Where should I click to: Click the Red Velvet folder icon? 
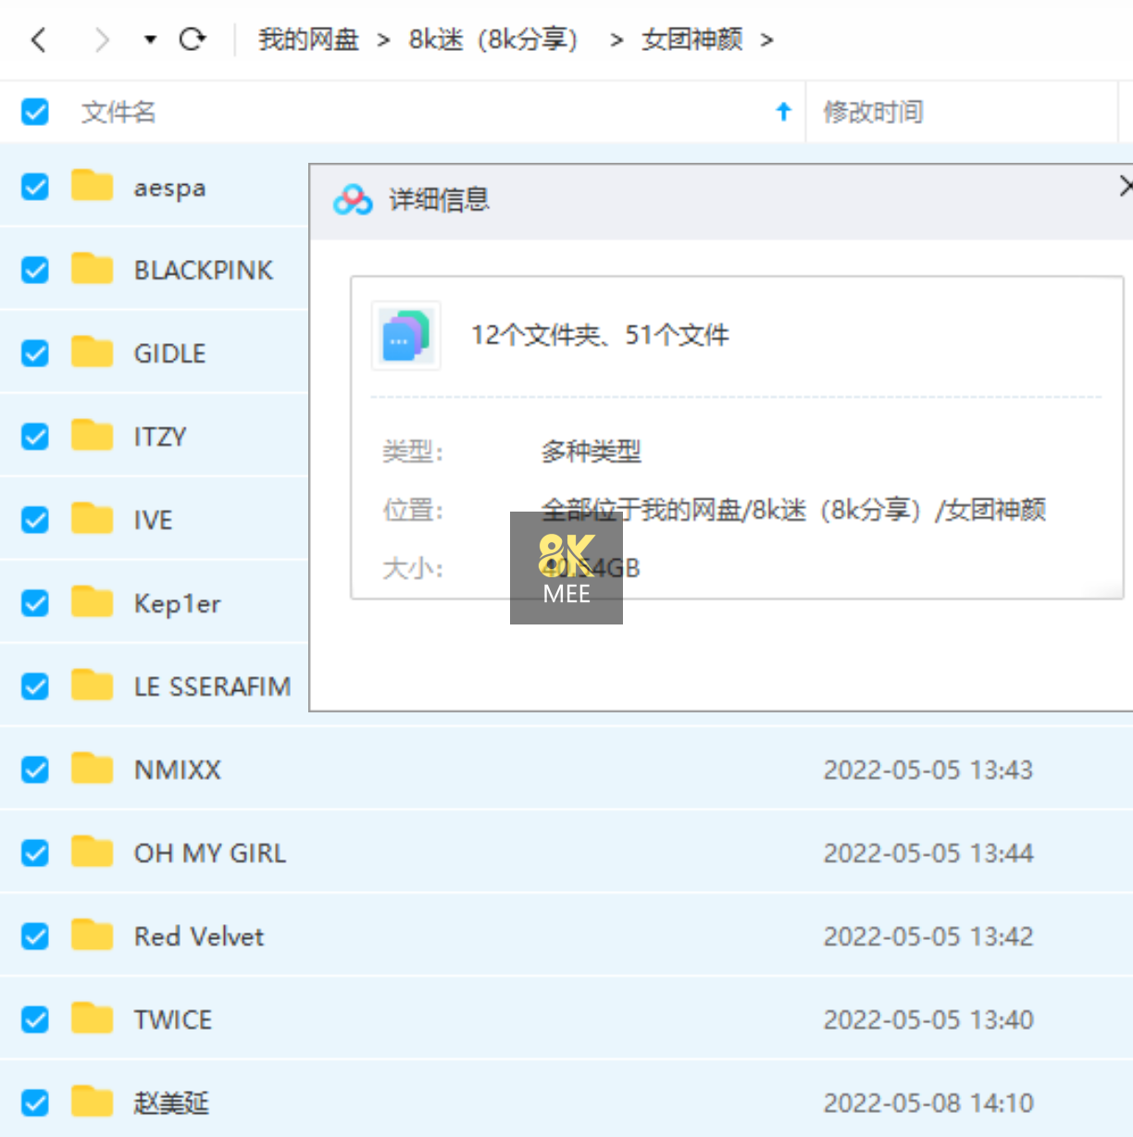coord(92,934)
